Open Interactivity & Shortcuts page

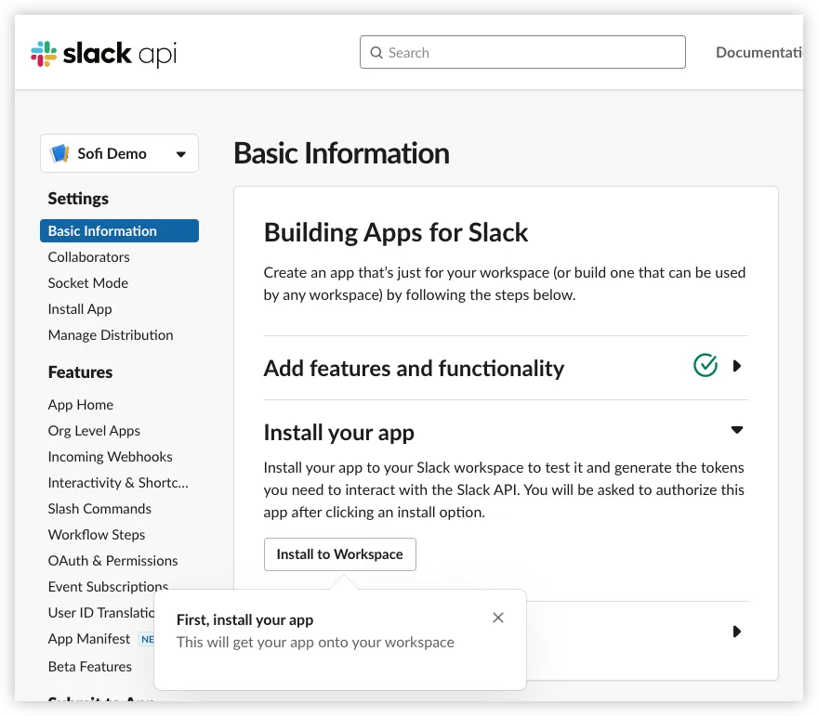coord(118,483)
